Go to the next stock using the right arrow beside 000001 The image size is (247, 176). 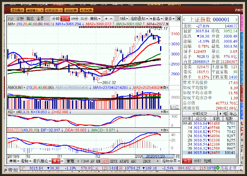[236, 20]
